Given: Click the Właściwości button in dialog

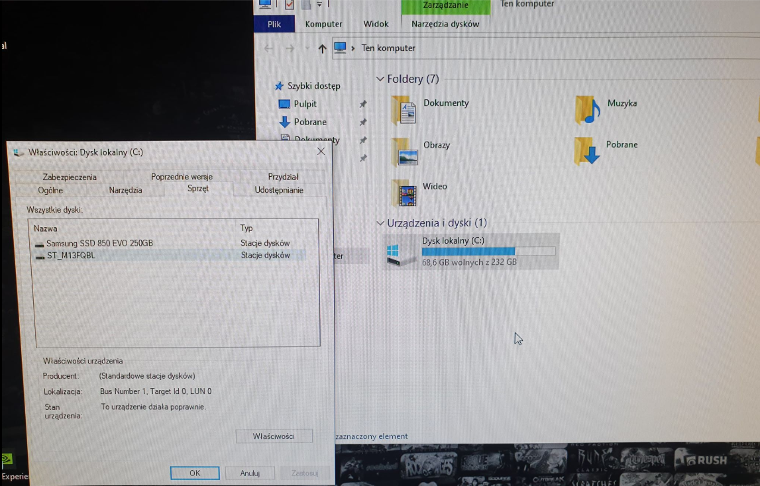Looking at the screenshot, I should pos(274,436).
